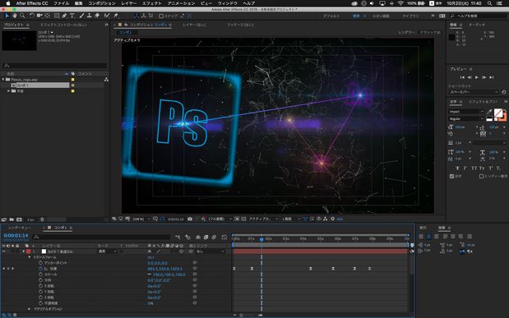Jump to the first frame in the Preview panel
Image resolution: width=509 pixels, height=318 pixels.
462,77
